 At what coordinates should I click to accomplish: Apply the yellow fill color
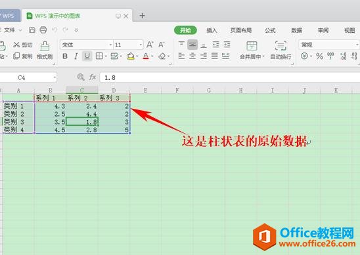click(131, 56)
